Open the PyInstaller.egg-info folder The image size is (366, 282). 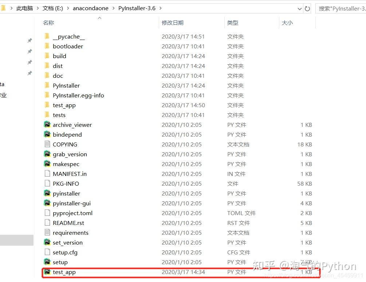79,95
